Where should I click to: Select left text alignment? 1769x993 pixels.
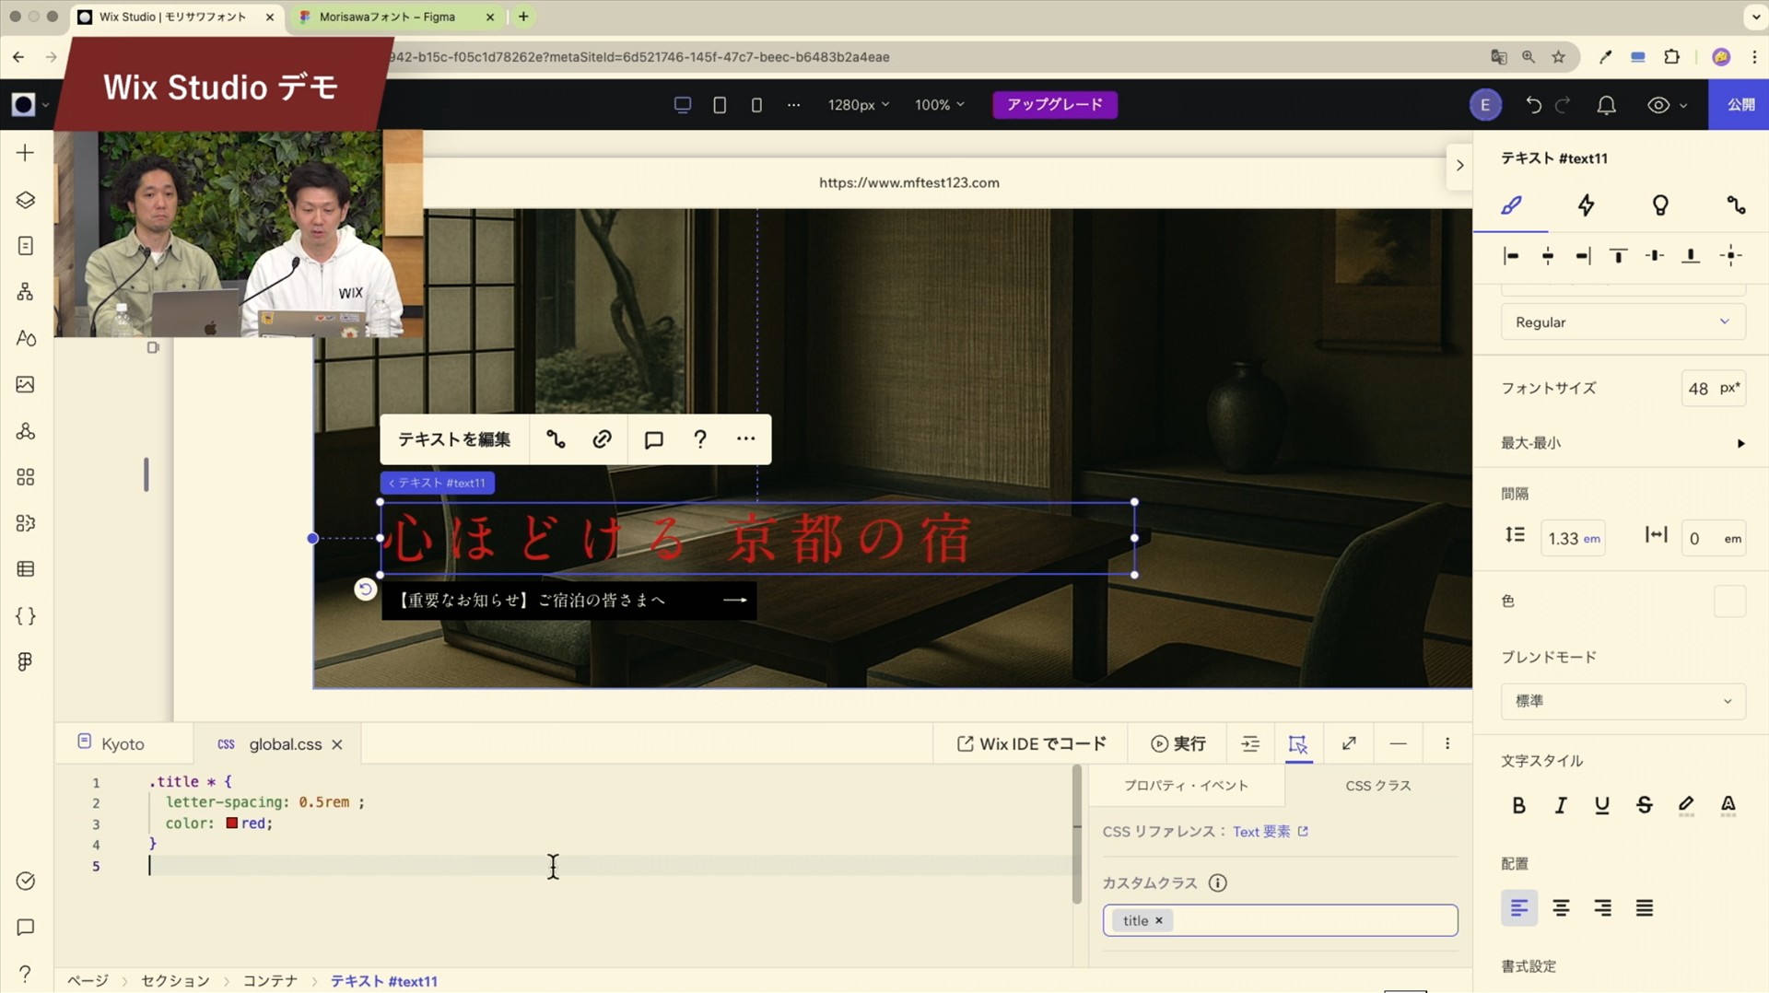click(1519, 908)
